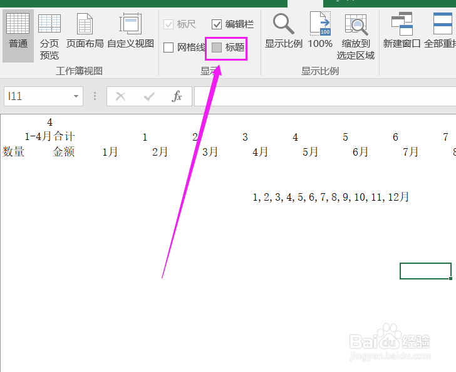
Task: Cancel entry with the X formula button
Action: 121,96
